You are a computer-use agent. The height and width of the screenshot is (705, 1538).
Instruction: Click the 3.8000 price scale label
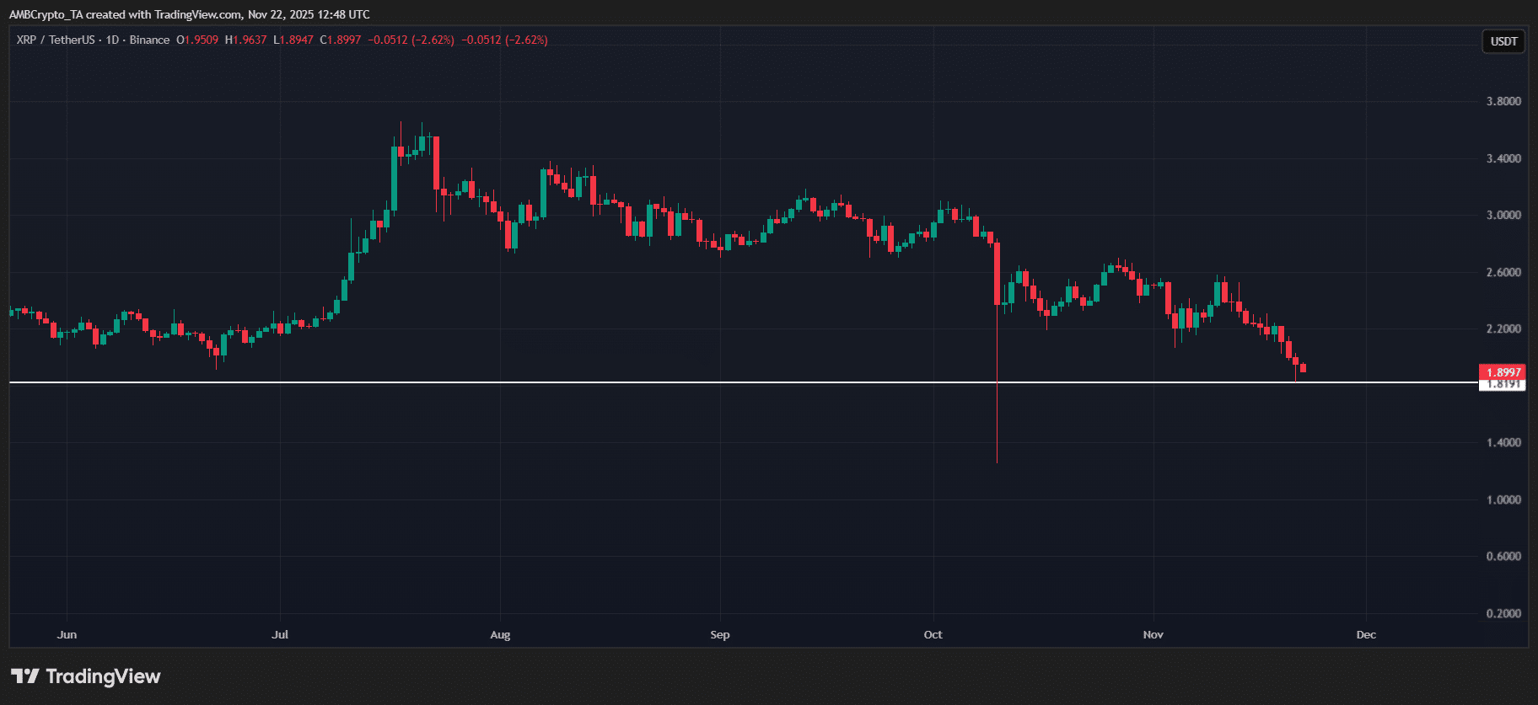tap(1503, 101)
